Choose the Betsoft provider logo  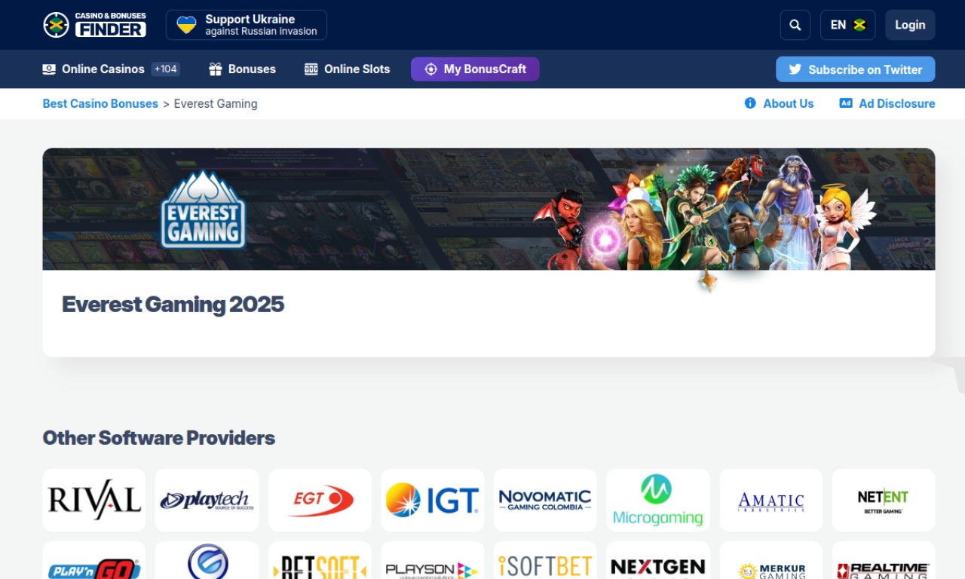click(x=320, y=560)
